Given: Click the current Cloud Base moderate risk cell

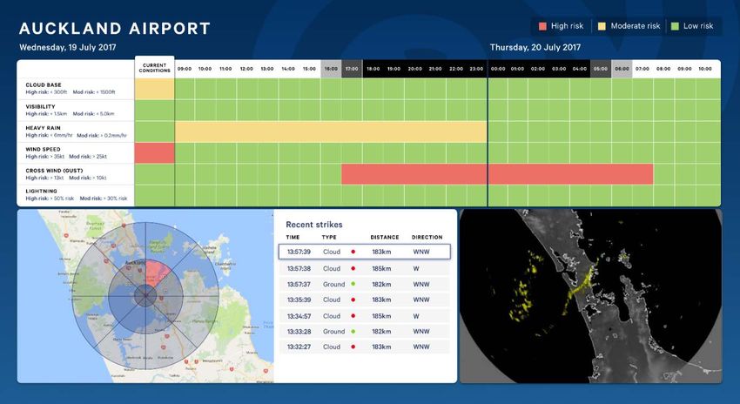Looking at the screenshot, I should [x=154, y=89].
